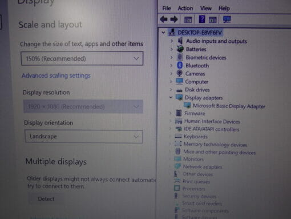Open the Landscape display orientation dropdown
291x219 pixels.
(x=84, y=137)
